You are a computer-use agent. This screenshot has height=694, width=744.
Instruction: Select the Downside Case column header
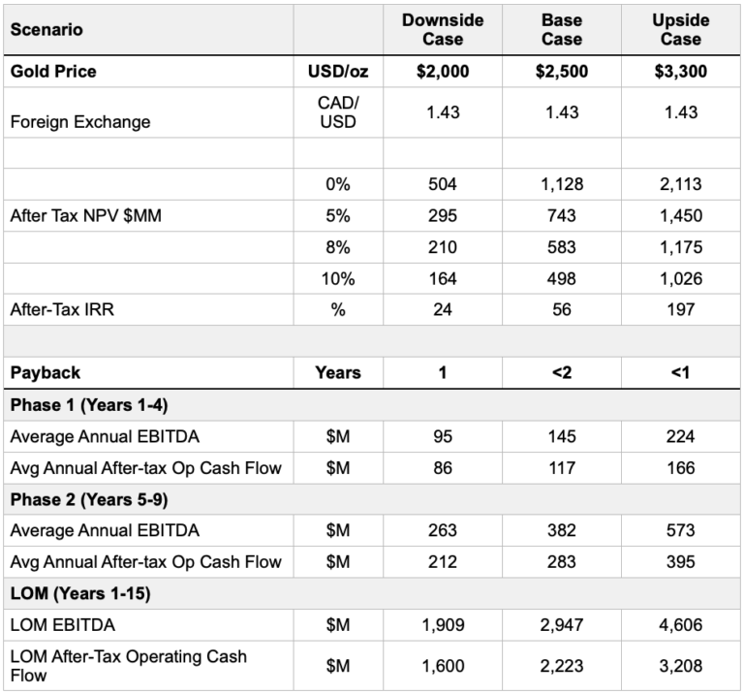pyautogui.click(x=443, y=30)
